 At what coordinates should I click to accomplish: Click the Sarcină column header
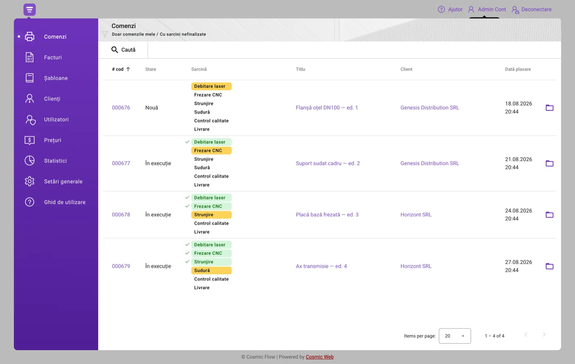tap(199, 69)
